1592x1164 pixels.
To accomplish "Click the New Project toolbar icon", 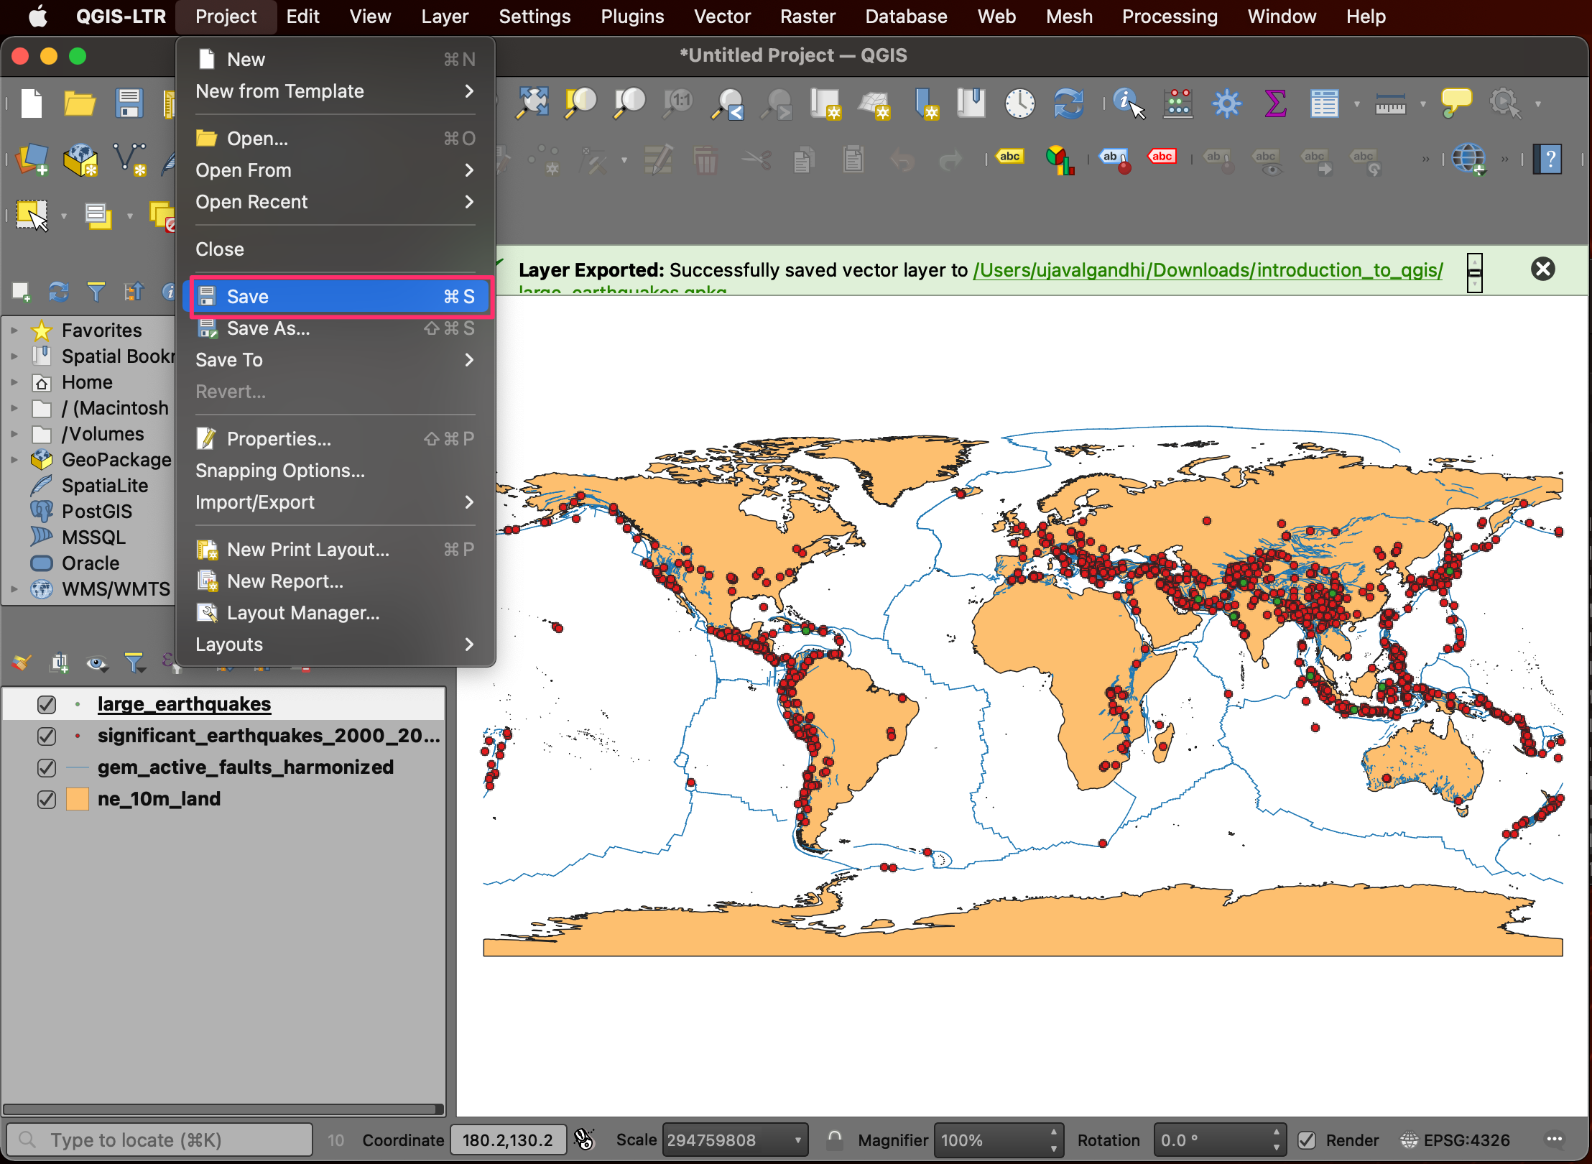I will (31, 103).
